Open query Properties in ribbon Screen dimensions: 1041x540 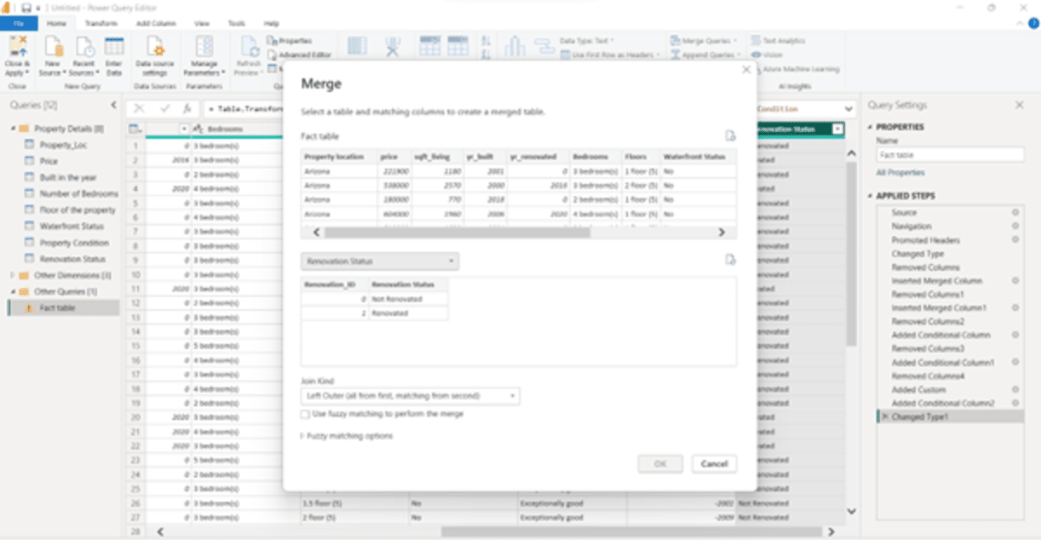pyautogui.click(x=289, y=41)
